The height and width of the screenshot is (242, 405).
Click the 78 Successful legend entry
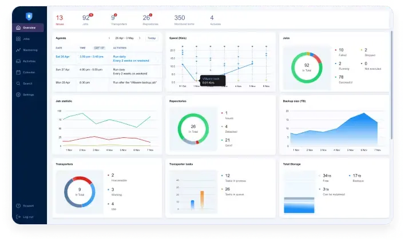[x=344, y=80]
